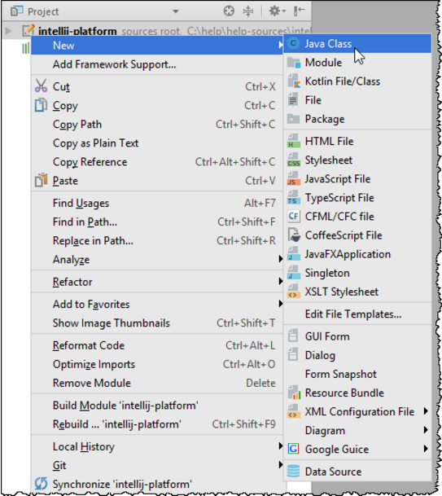Choose Copy as Plain Text
This screenshot has width=442, height=496.
click(157, 143)
